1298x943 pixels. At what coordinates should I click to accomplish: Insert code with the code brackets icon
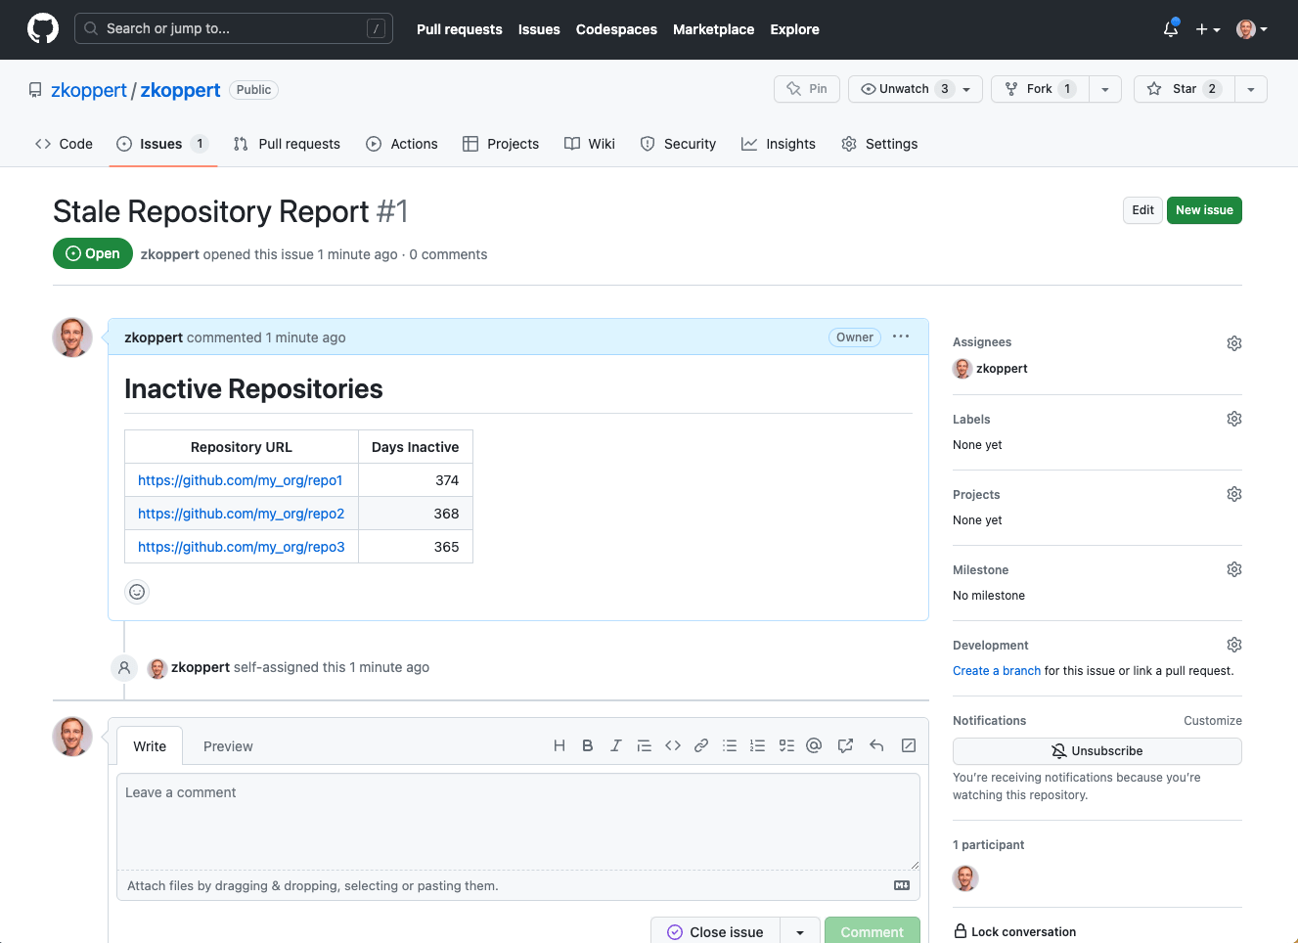point(673,745)
